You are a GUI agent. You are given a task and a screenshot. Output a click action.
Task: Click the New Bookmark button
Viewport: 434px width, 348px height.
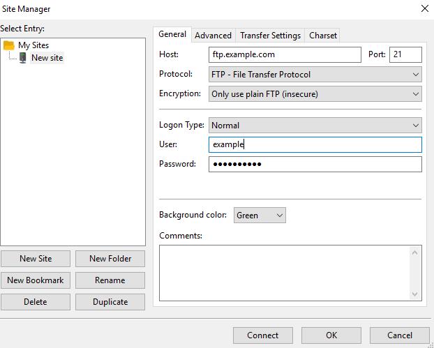[36, 280]
